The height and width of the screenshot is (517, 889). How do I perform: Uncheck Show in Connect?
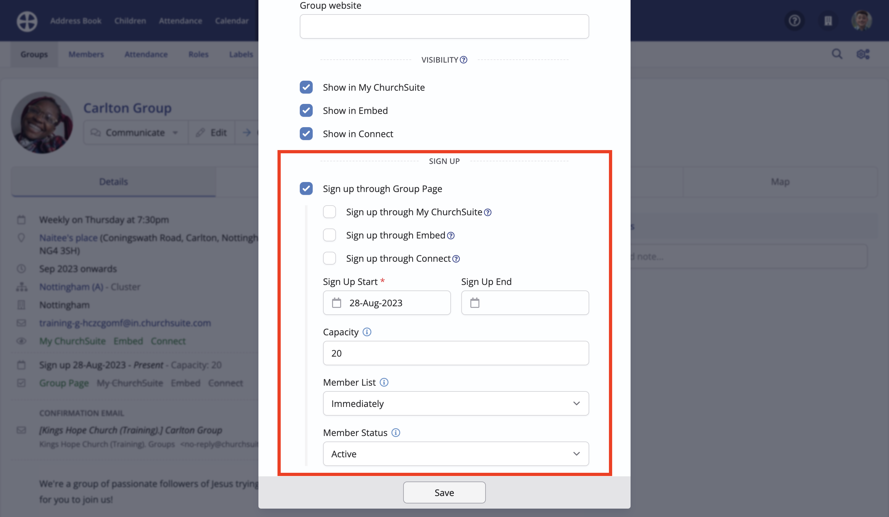coord(306,134)
